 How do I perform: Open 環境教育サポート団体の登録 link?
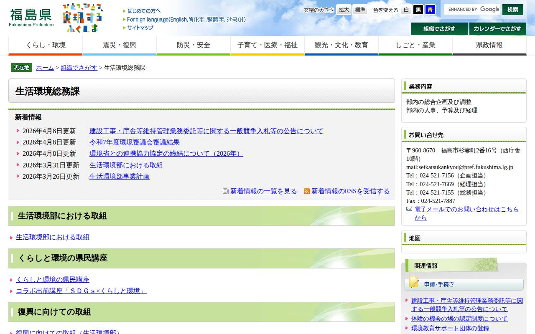450,328
